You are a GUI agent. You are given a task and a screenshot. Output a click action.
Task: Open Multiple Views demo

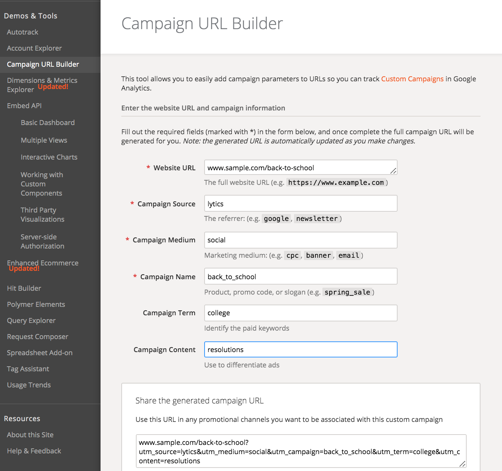44,140
